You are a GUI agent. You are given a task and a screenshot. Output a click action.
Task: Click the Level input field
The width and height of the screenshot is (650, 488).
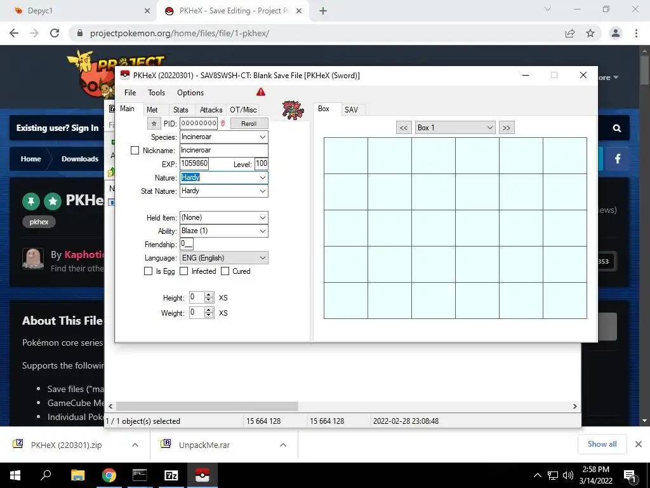coord(261,163)
